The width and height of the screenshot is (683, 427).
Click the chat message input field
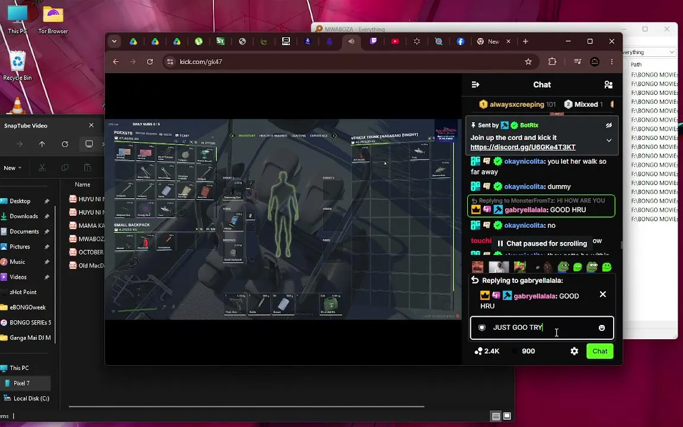pyautogui.click(x=542, y=327)
